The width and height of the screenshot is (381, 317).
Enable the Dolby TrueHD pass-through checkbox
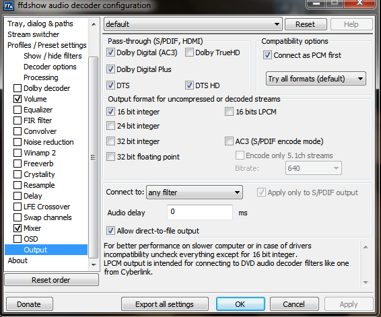point(189,52)
